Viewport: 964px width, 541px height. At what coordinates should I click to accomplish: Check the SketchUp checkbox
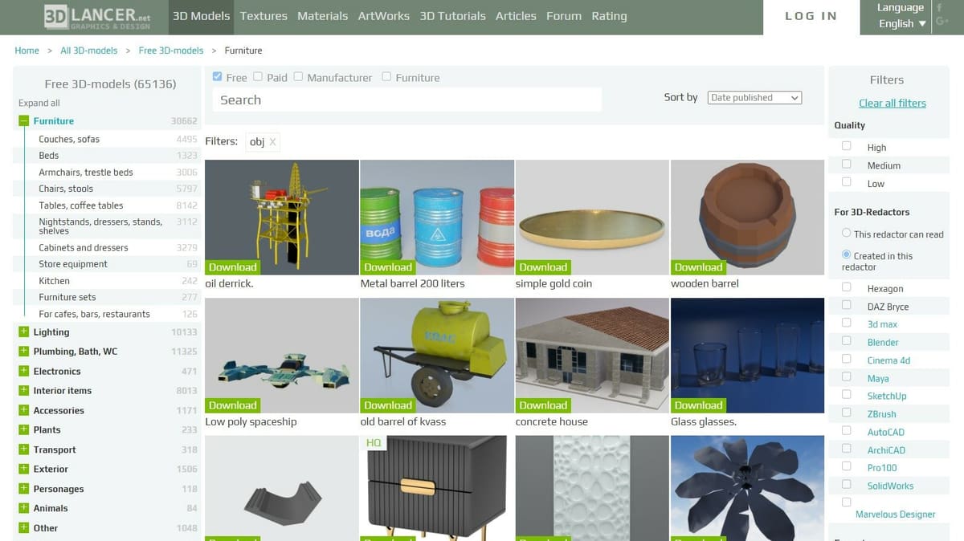click(x=846, y=394)
